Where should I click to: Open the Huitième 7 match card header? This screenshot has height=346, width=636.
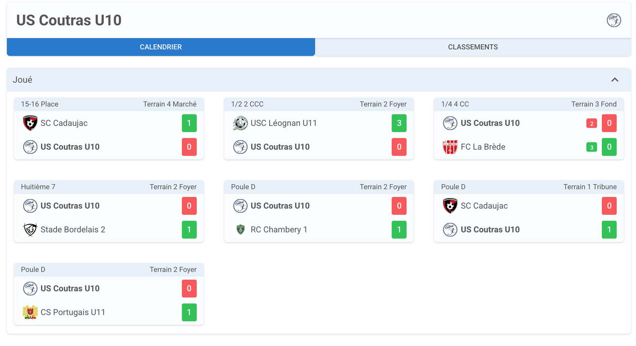coord(109,187)
